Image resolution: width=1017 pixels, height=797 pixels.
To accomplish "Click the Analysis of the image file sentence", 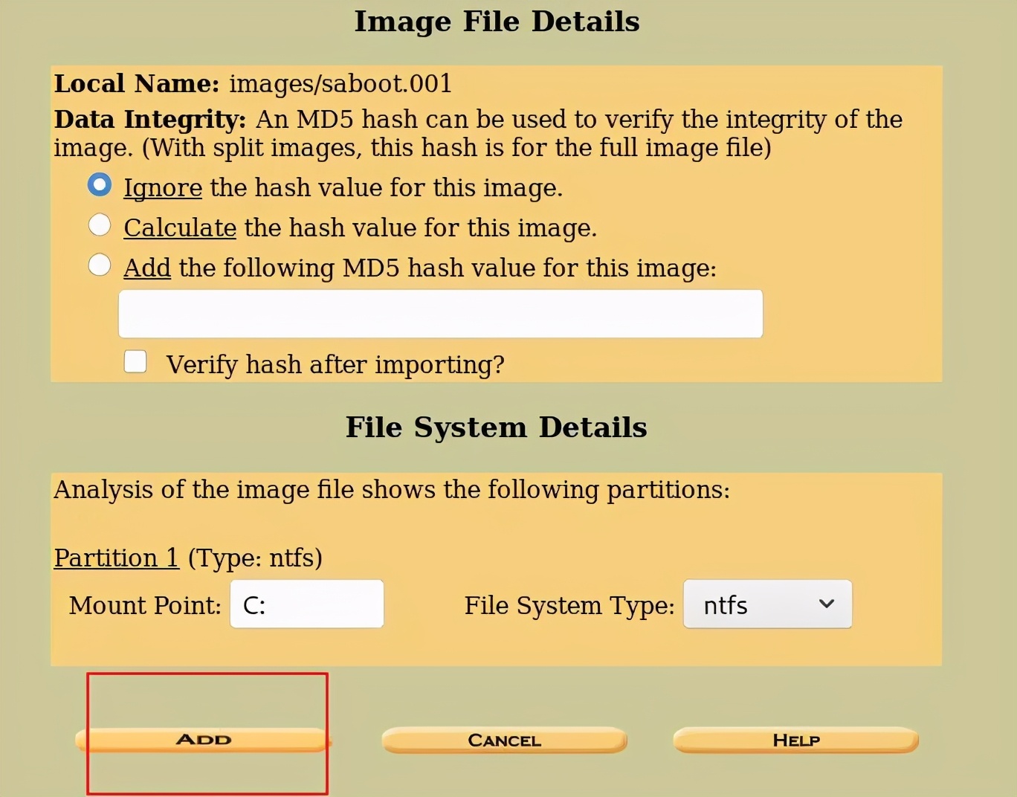I will point(392,490).
